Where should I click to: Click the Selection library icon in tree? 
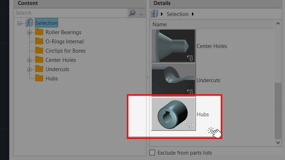29,23
